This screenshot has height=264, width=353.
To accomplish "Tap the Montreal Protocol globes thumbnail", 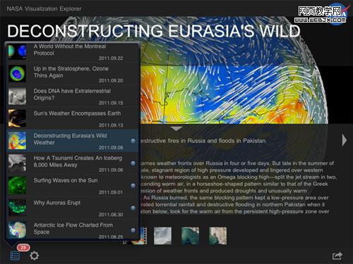I will coord(17,51).
